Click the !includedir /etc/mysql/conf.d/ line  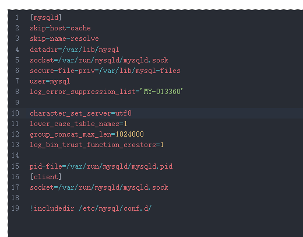(91, 208)
